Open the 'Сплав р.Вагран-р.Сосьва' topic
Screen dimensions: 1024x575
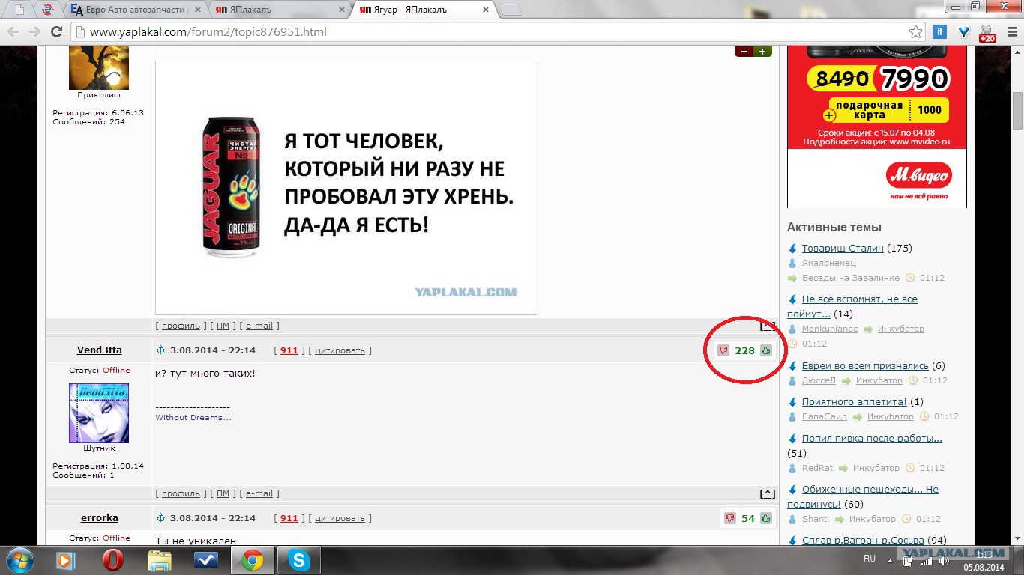[863, 540]
